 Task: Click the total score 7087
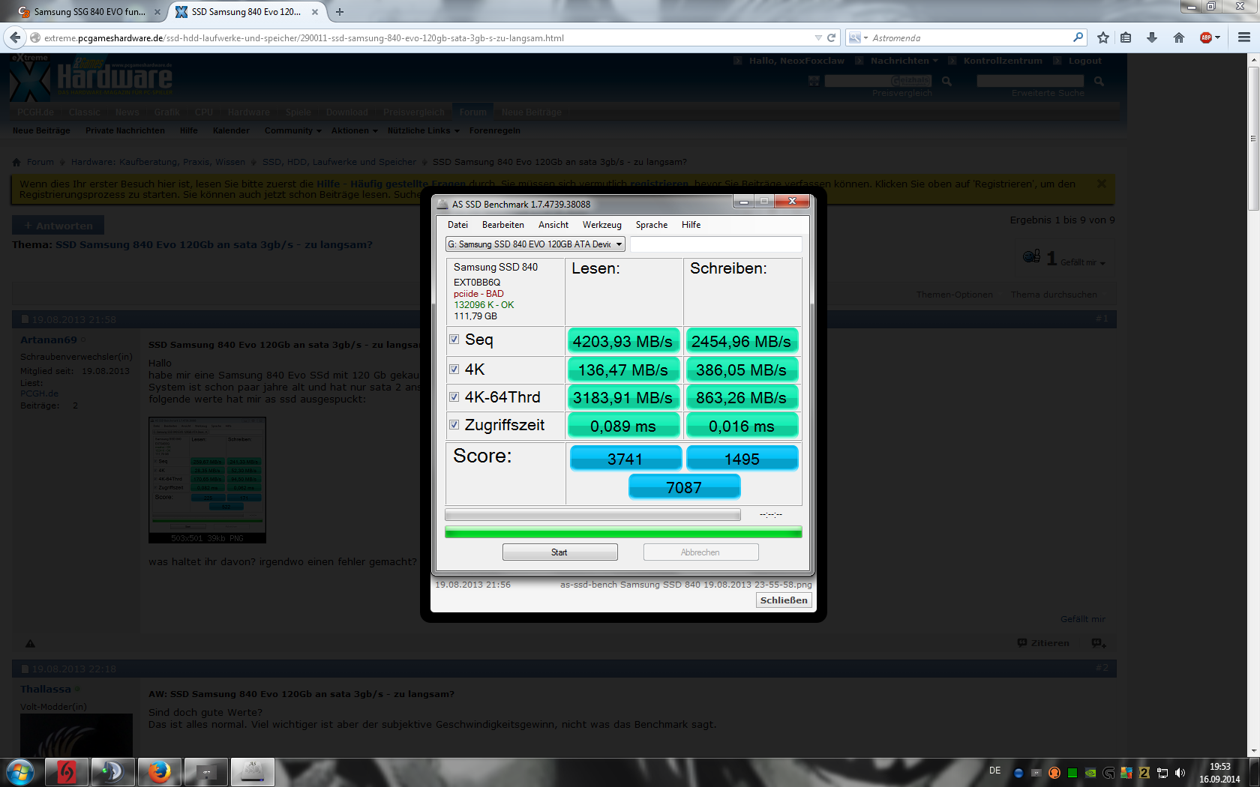click(x=684, y=487)
